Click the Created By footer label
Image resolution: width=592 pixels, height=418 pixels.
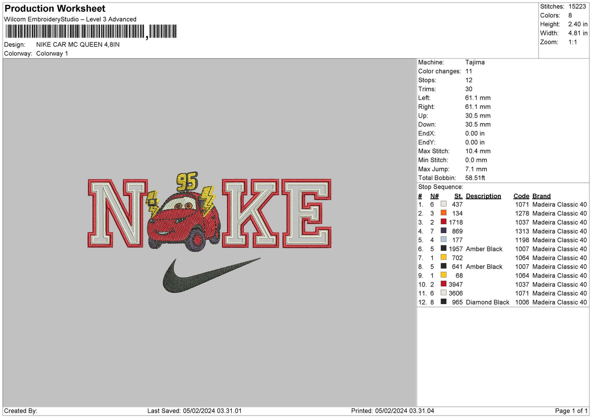click(21, 411)
